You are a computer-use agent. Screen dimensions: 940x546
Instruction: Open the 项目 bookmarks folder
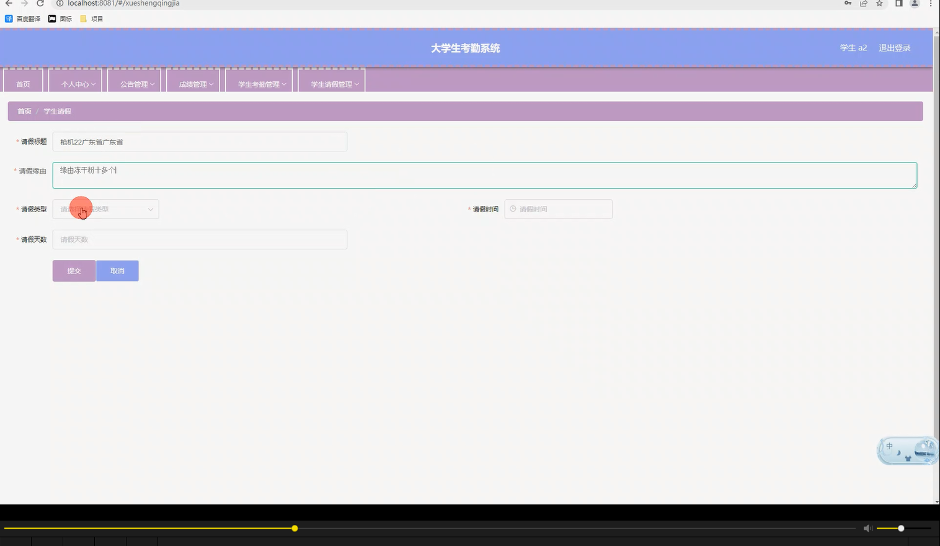tap(92, 19)
